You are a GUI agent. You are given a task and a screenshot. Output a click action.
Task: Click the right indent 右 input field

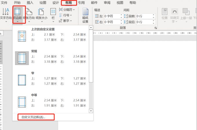[x=112, y=22]
